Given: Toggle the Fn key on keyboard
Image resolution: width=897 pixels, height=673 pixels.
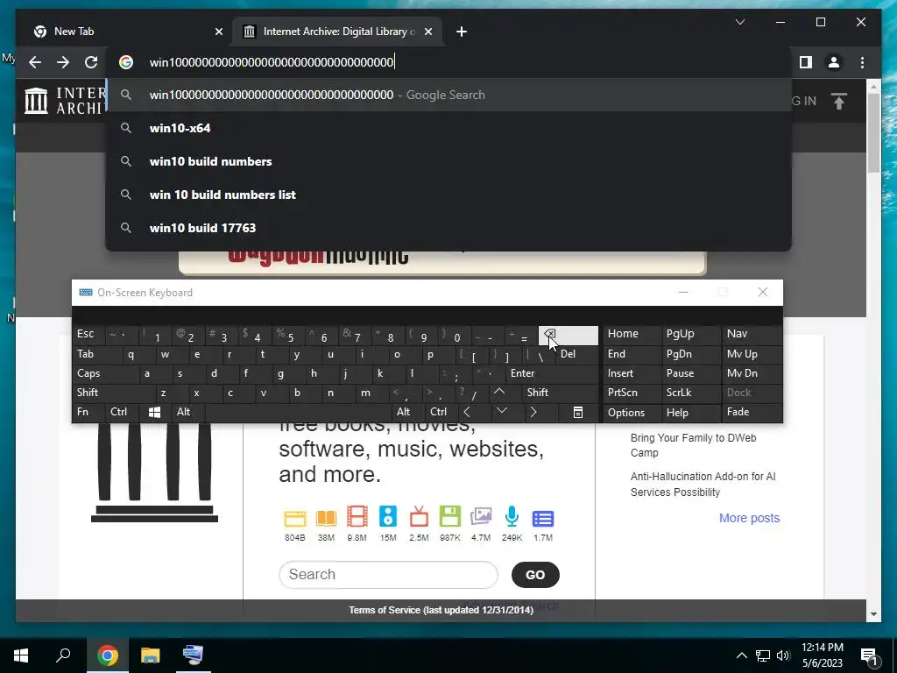Looking at the screenshot, I should [88, 412].
